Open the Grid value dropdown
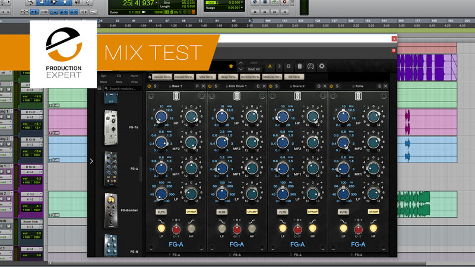Screen dimensions: 475x267 [242, 2]
